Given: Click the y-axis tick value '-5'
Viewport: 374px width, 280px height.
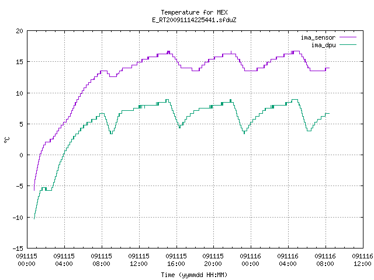Looking at the screenshot, I should click(x=18, y=186).
